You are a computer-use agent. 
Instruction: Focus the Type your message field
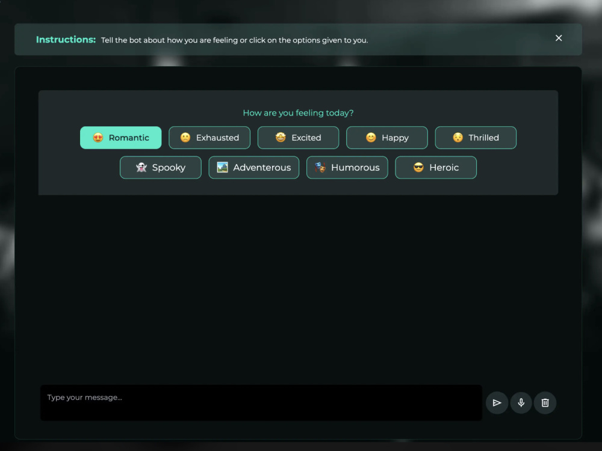pos(261,403)
